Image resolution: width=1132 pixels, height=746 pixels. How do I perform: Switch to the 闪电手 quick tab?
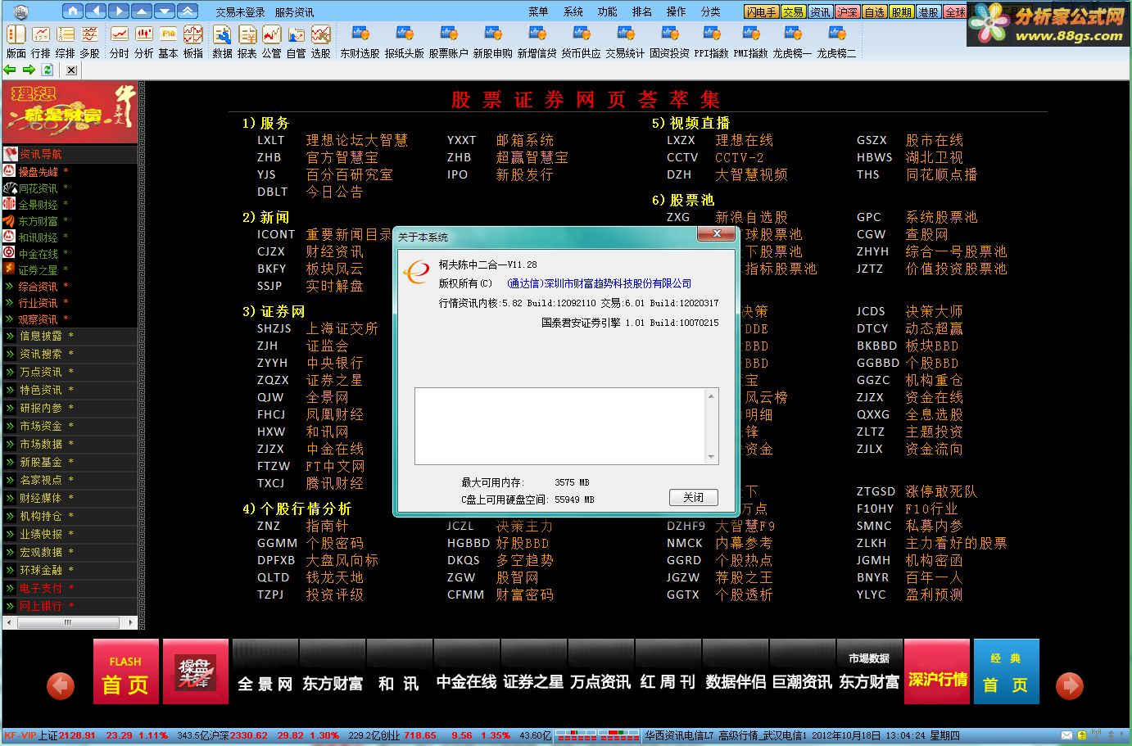coord(761,12)
